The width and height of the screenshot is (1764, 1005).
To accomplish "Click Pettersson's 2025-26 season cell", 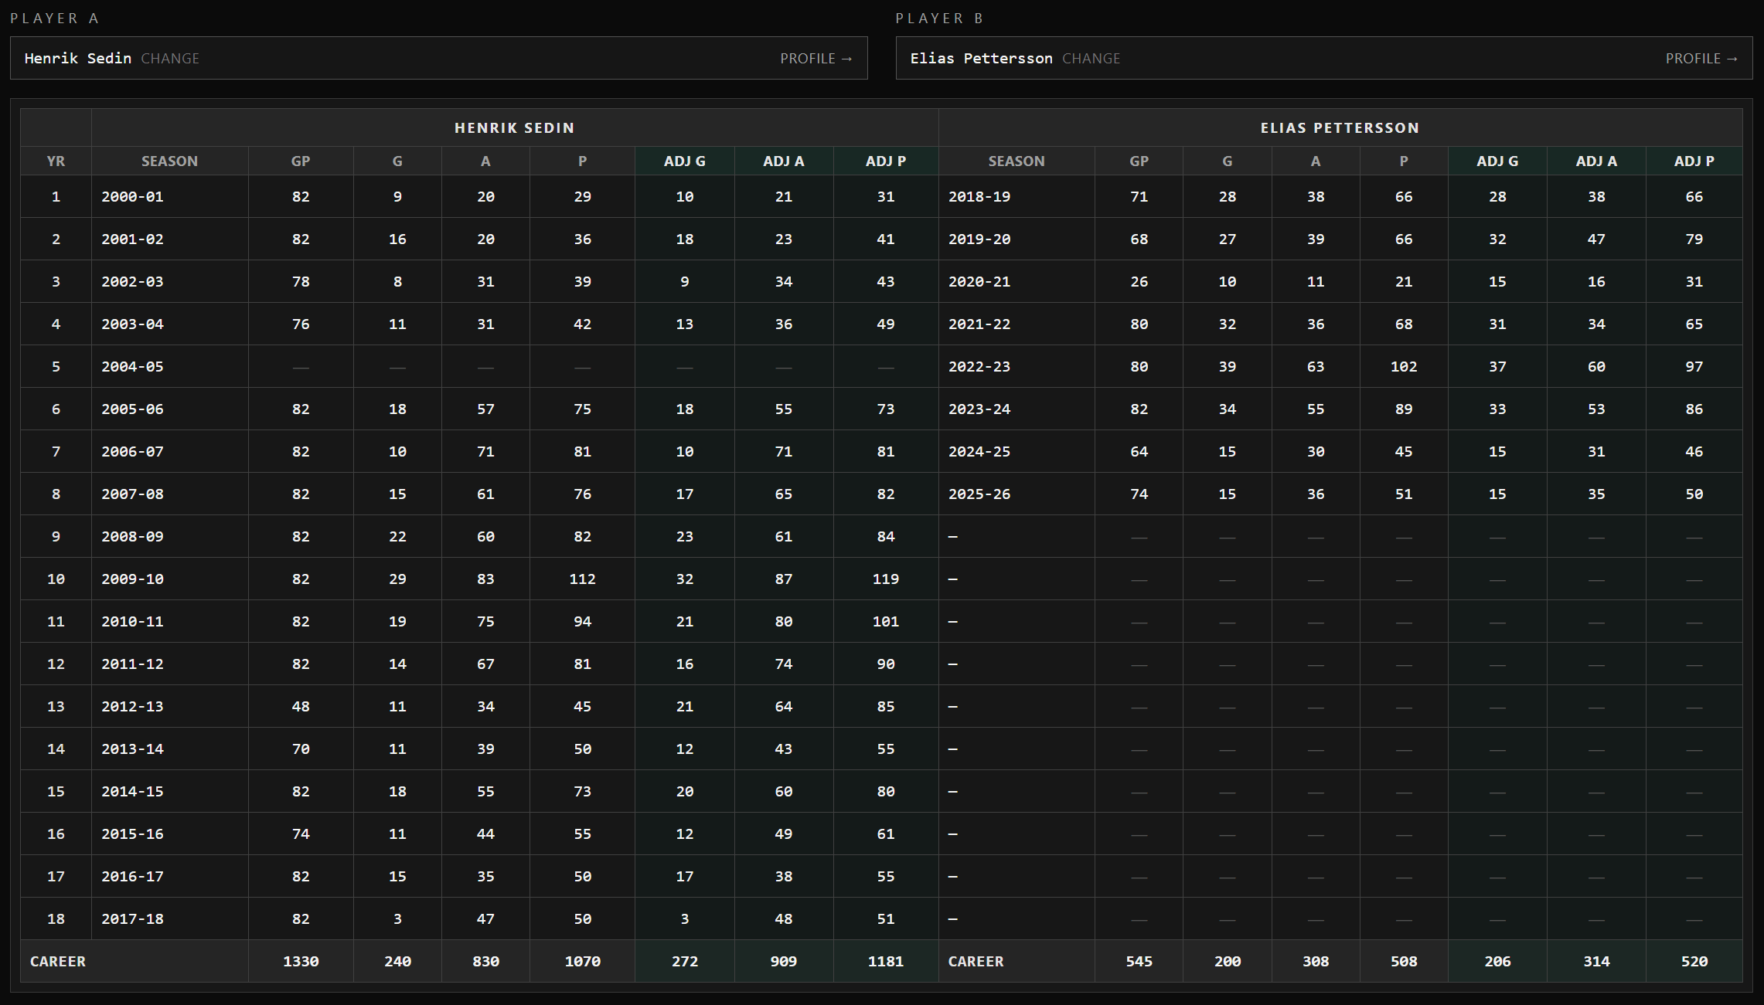I will (979, 494).
